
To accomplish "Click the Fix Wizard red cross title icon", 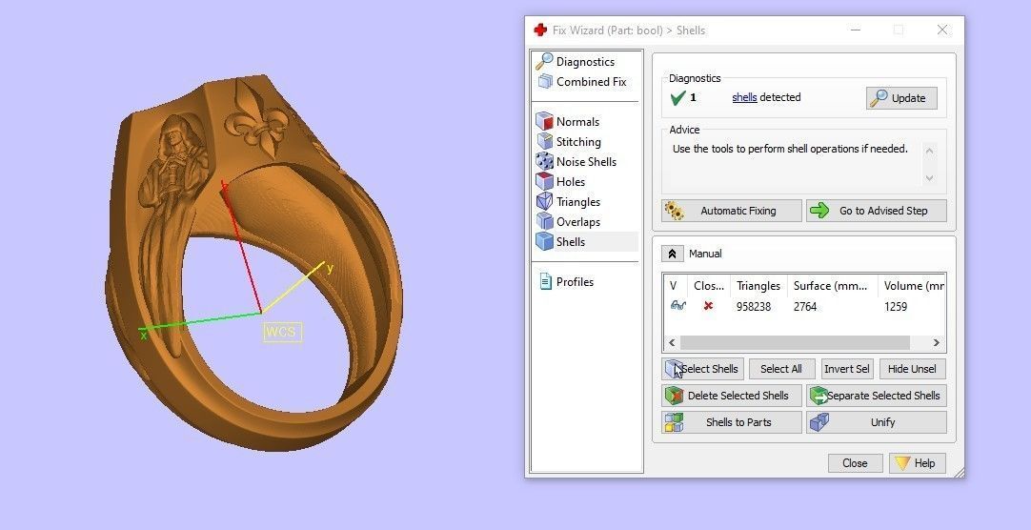I will click(540, 30).
